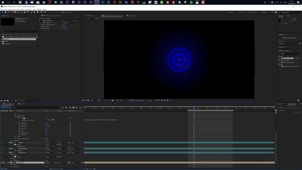
Task: Select the Rotation tool
Action: [12, 12]
